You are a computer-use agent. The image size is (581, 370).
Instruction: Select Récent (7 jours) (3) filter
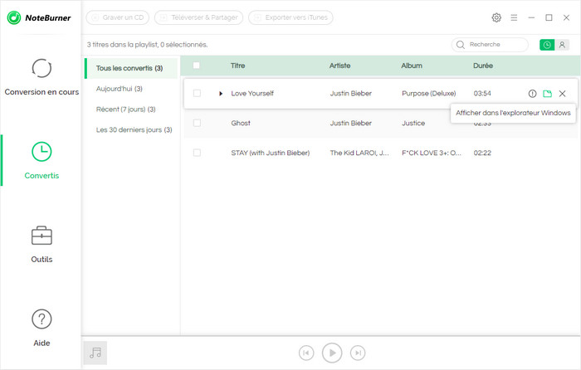coord(126,110)
